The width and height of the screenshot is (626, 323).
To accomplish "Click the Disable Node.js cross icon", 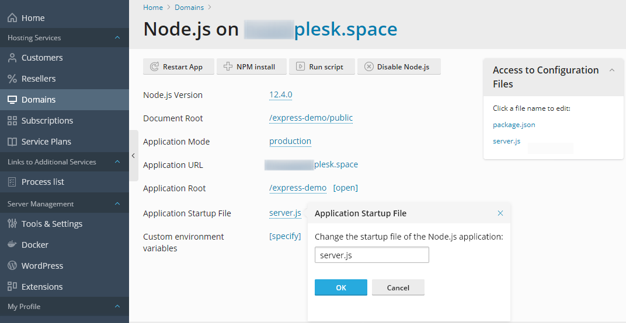I will (x=369, y=66).
